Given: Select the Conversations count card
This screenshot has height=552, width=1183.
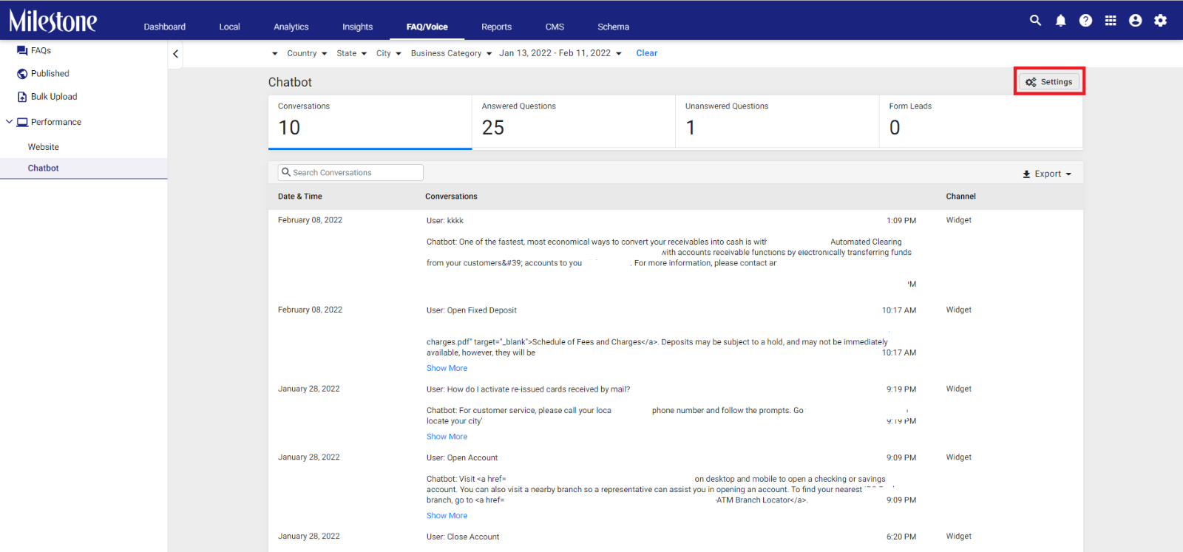Looking at the screenshot, I should click(370, 122).
